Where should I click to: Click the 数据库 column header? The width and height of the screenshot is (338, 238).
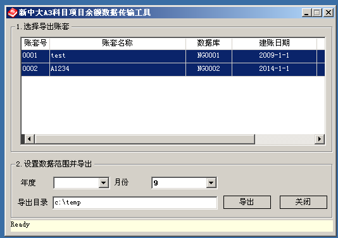209,44
